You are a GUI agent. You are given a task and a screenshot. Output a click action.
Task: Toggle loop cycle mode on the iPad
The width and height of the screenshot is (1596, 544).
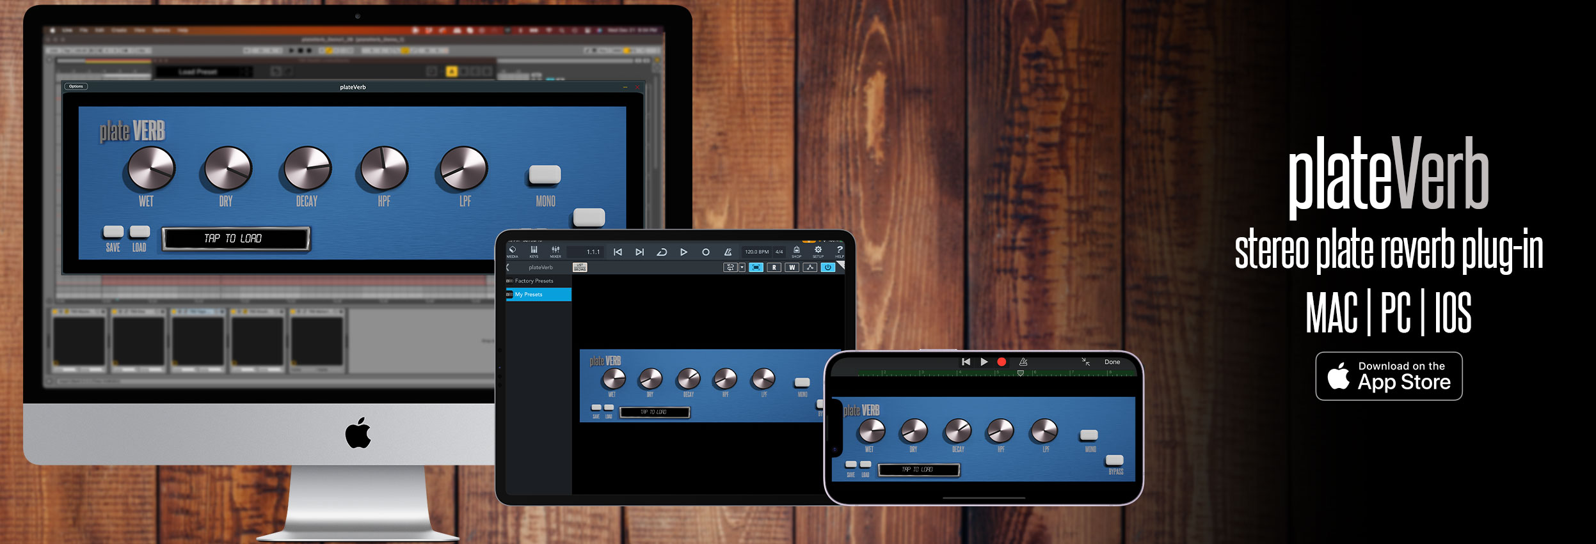click(x=662, y=252)
